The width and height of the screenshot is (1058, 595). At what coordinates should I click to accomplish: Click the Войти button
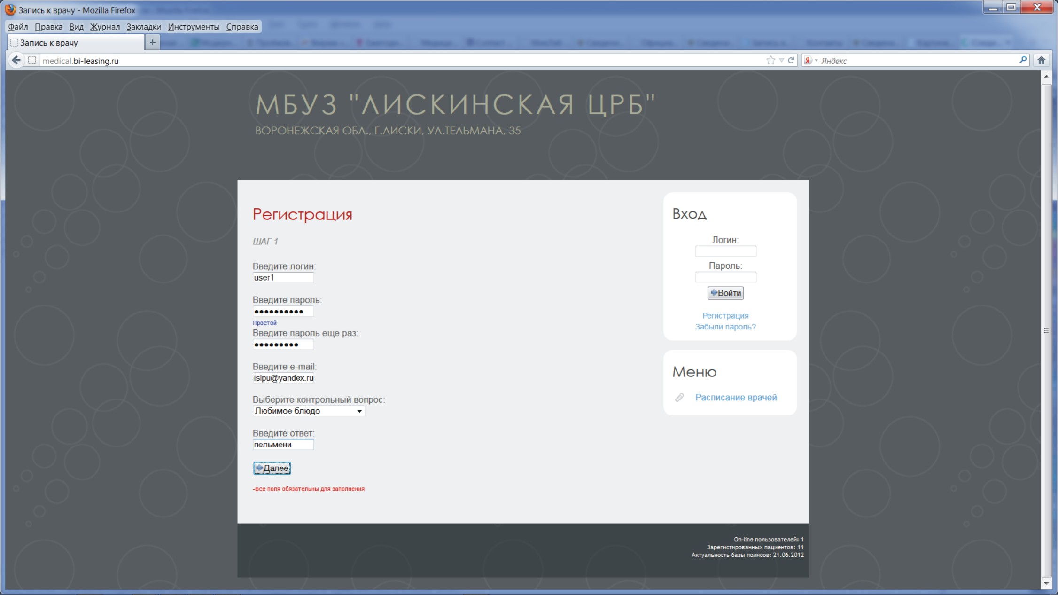tap(725, 293)
